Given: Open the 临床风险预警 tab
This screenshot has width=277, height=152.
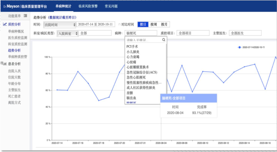Looking at the screenshot, I should [87, 6].
